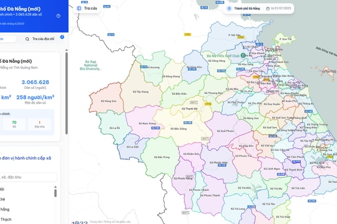Click the circular icon in the blue header
337x224 pixels.
[58, 16]
